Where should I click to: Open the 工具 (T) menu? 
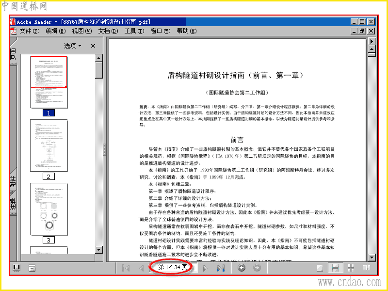[x=134, y=31]
